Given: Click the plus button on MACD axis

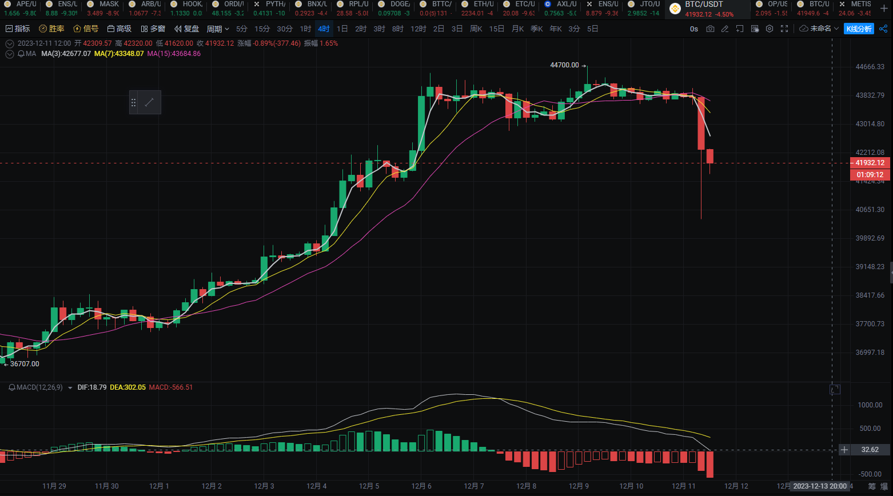Looking at the screenshot, I should [844, 450].
